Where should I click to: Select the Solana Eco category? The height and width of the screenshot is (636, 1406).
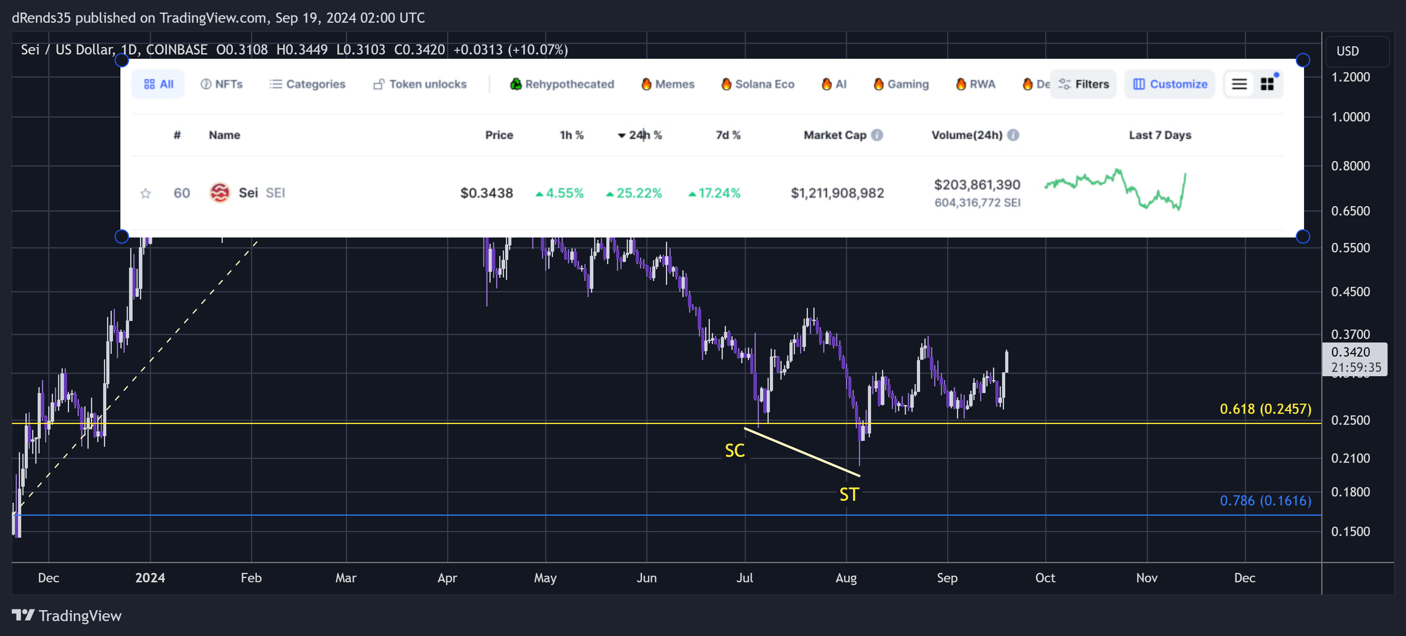(758, 84)
